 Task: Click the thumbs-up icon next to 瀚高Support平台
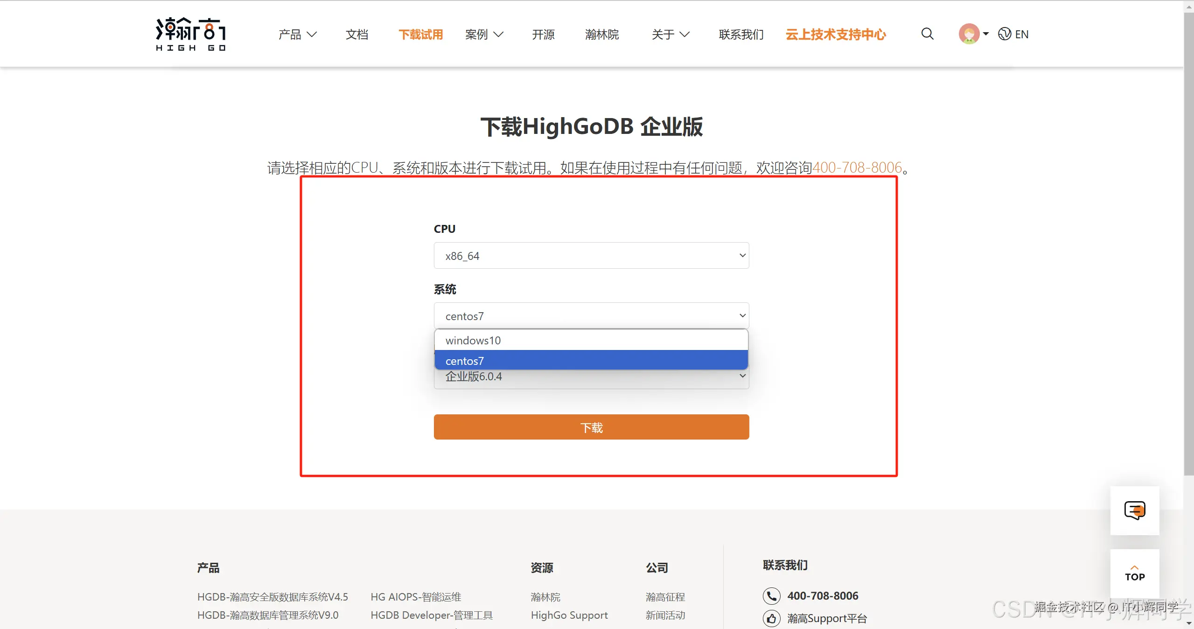(771, 618)
